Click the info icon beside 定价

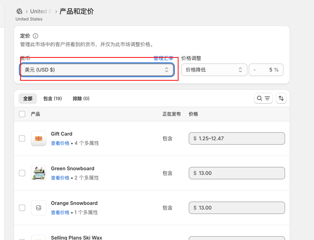tap(35, 36)
